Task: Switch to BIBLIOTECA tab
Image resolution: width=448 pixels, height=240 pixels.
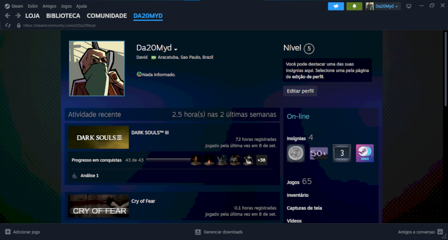Action: click(63, 16)
